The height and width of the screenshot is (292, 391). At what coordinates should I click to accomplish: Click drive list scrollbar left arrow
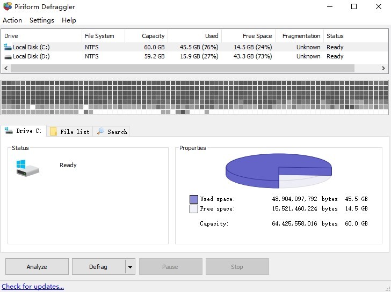click(6, 68)
